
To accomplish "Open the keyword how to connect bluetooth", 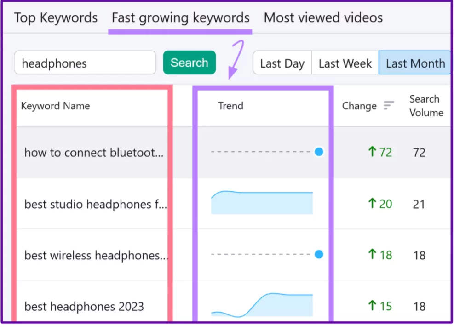I will click(93, 152).
